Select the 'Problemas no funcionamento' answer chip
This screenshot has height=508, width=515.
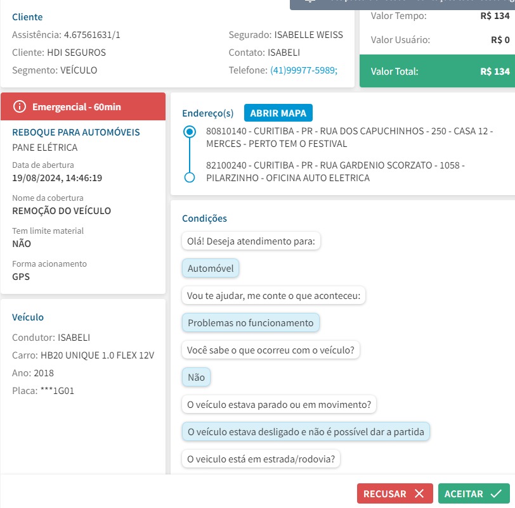[x=251, y=322]
